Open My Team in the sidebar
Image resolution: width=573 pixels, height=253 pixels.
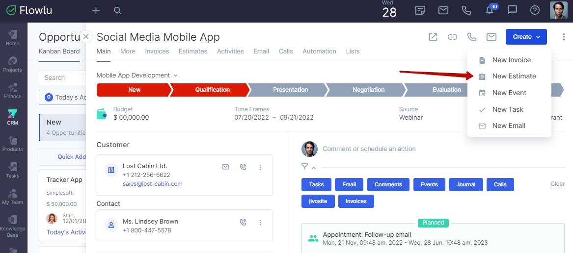click(12, 197)
